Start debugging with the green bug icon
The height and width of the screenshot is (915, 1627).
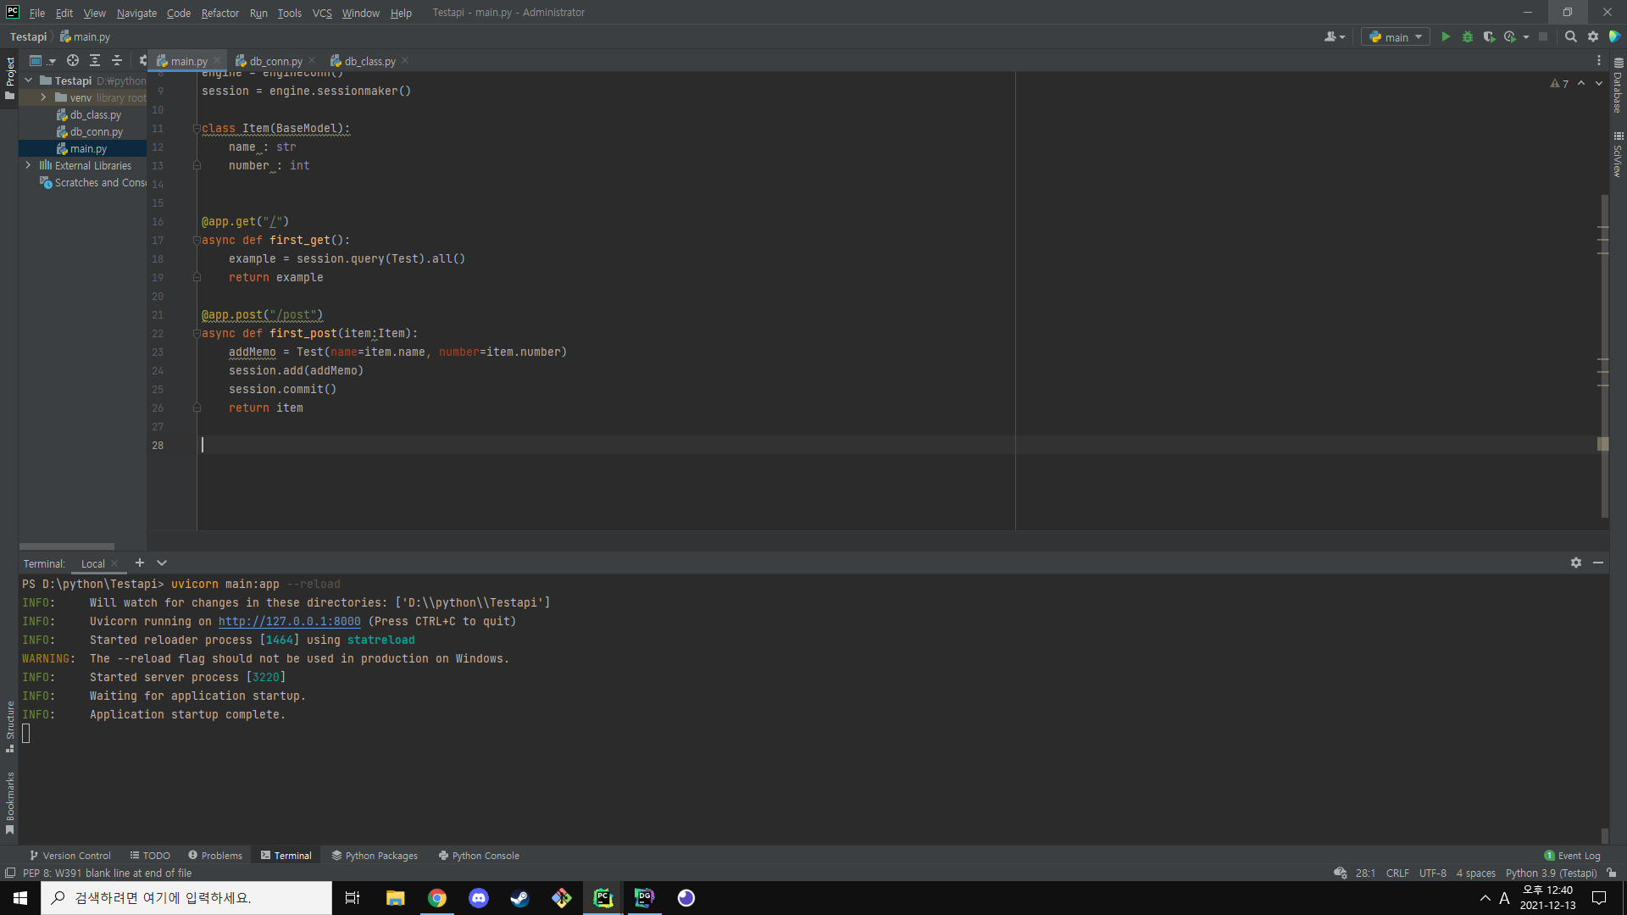pos(1468,36)
